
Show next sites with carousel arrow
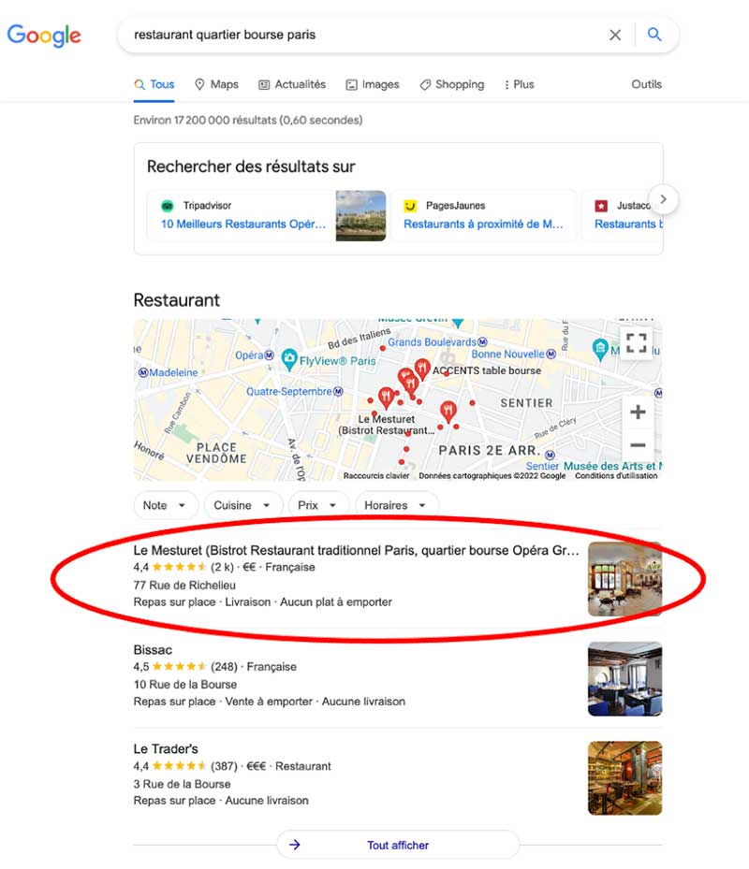(663, 199)
